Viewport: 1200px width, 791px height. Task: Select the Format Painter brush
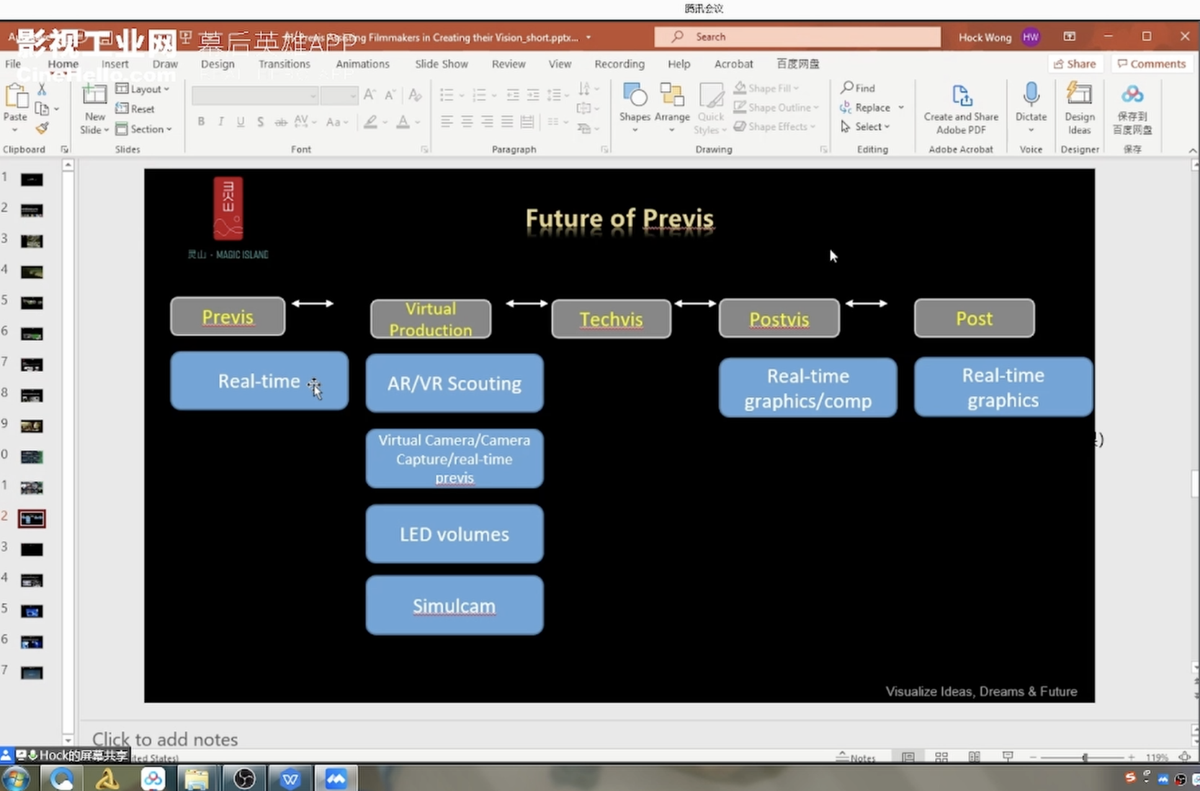coord(42,128)
